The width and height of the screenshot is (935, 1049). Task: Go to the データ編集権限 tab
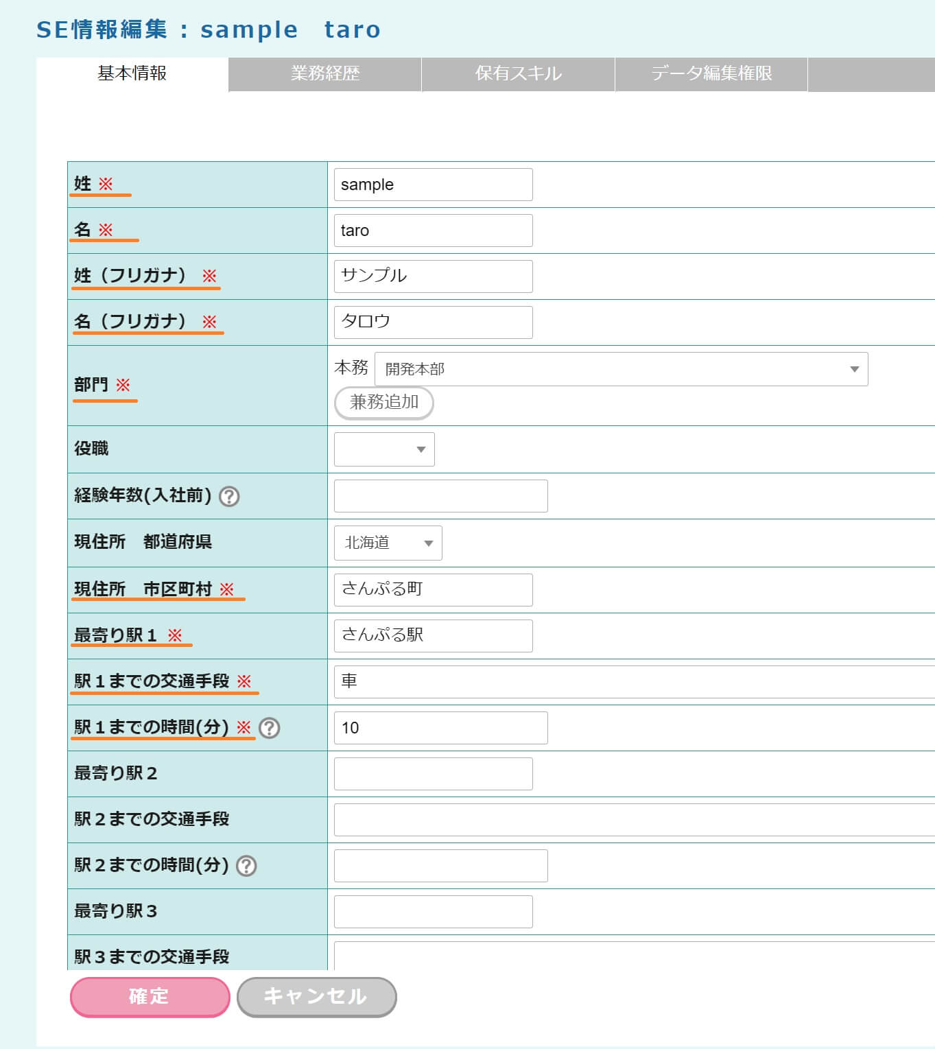pyautogui.click(x=711, y=73)
